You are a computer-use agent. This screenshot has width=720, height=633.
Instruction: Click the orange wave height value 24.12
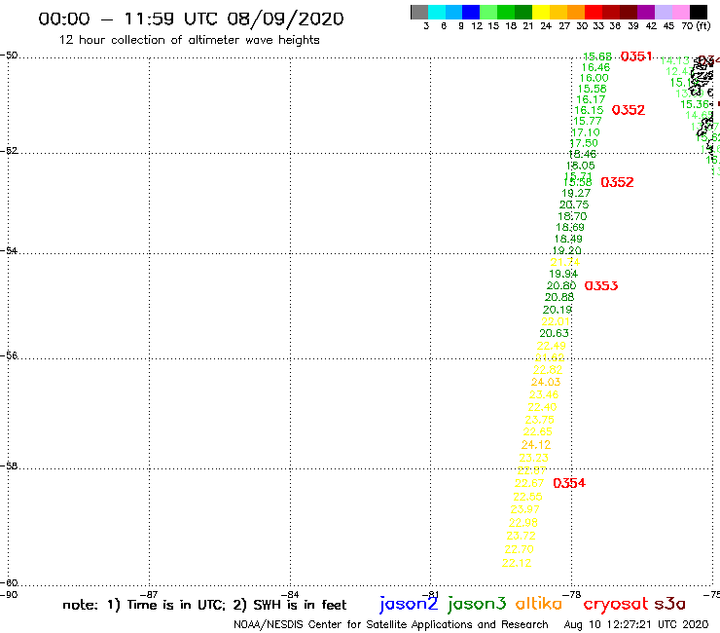point(536,445)
